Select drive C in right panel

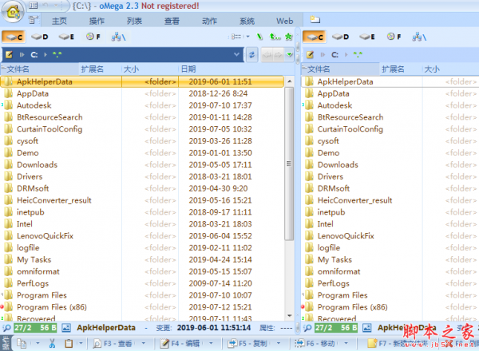[x=315, y=37]
